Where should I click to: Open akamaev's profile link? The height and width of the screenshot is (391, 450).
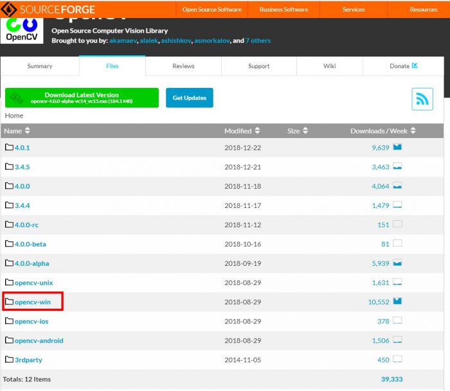pyautogui.click(x=123, y=40)
